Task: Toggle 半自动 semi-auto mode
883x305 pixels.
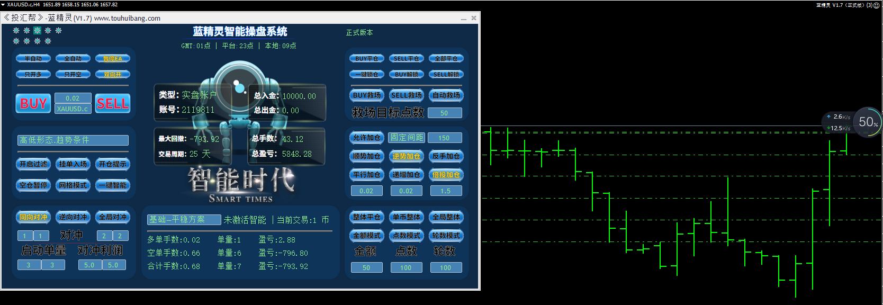Action: (x=33, y=59)
